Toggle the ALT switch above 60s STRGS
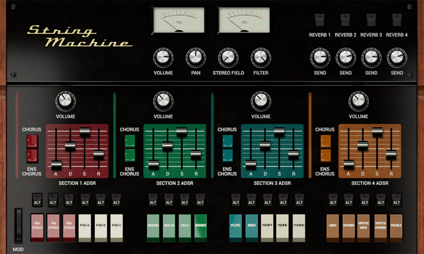This screenshot has width=424, height=254. 36,199
